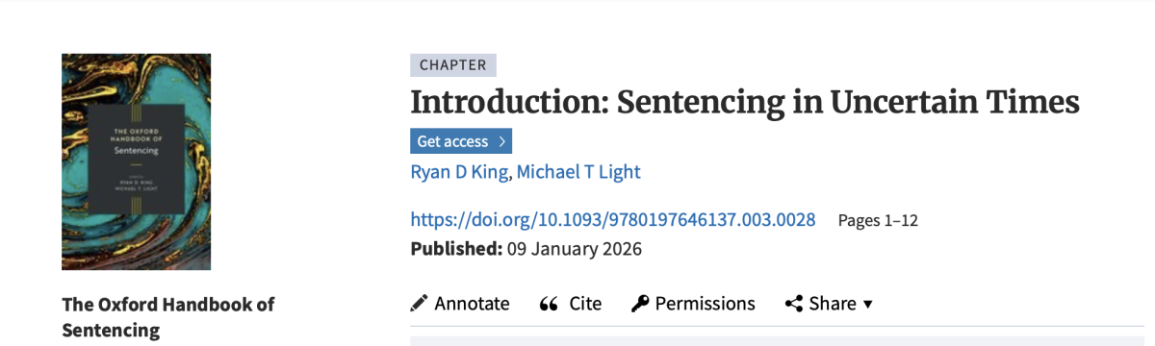1155x346 pixels.
Task: Click the key icon next to Permissions
Action: click(640, 304)
